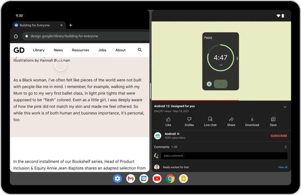Dislike the Android 12 video
The image size is (301, 195).
[189, 122]
